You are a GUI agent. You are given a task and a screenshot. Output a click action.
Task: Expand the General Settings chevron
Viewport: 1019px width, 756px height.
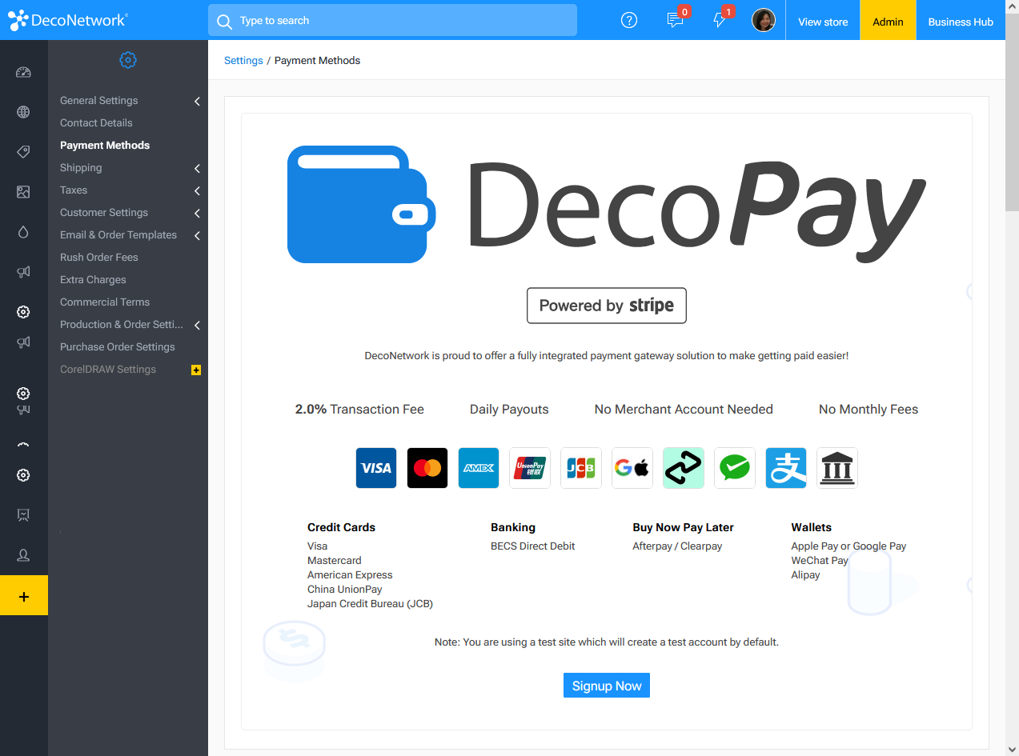tap(197, 102)
